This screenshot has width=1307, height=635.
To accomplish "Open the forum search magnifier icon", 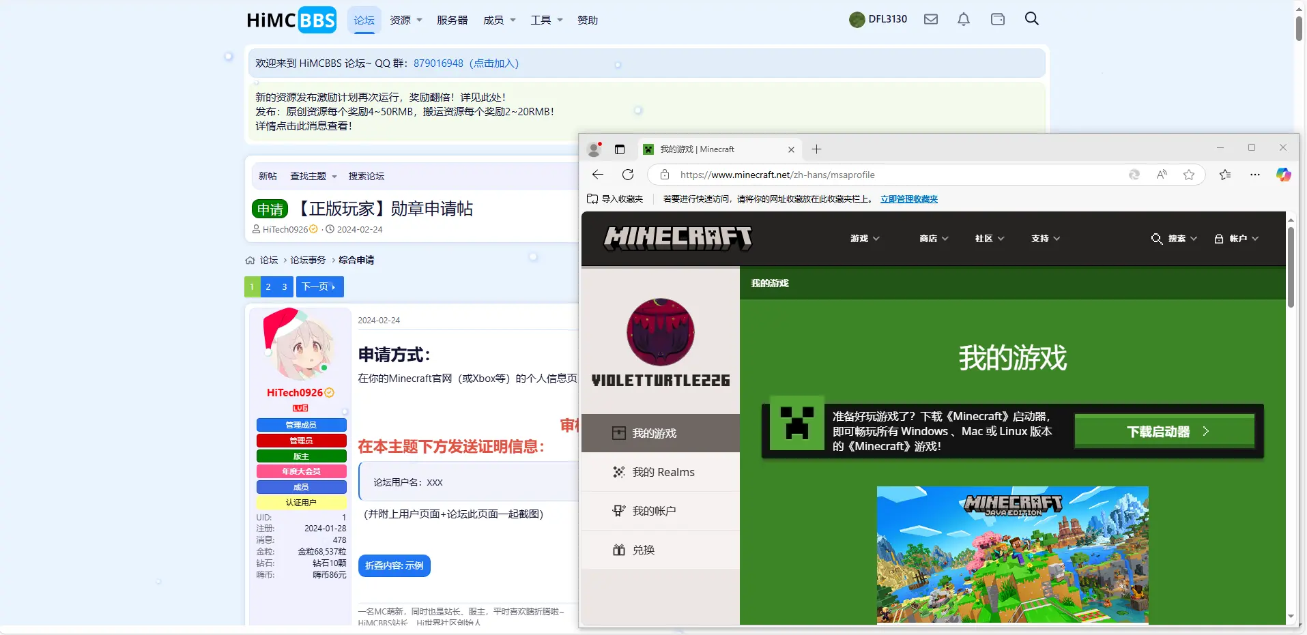I will click(x=1031, y=18).
